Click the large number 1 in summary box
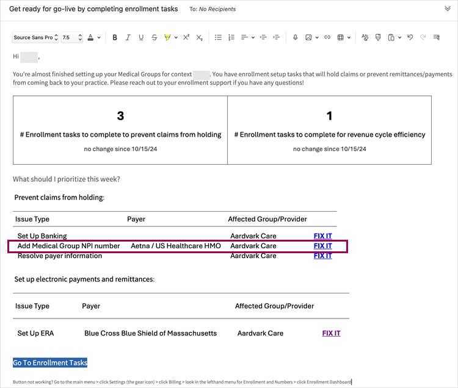The height and width of the screenshot is (388, 458). pos(330,116)
